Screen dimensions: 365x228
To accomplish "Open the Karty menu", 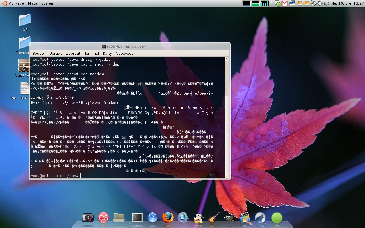I will coord(107,53).
